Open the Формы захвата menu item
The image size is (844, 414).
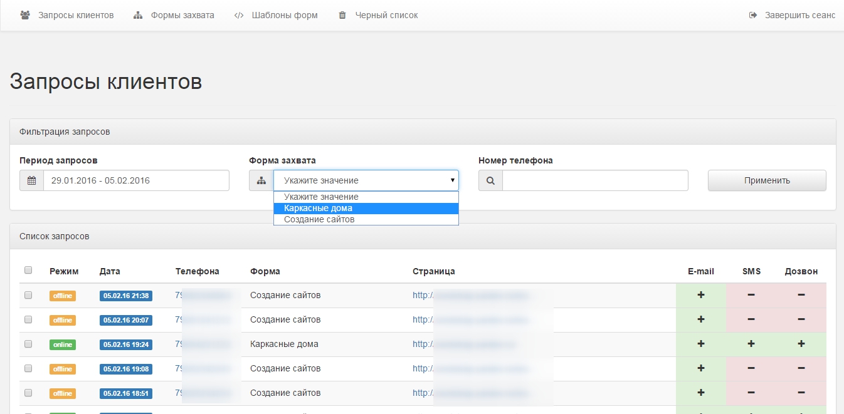click(x=182, y=15)
